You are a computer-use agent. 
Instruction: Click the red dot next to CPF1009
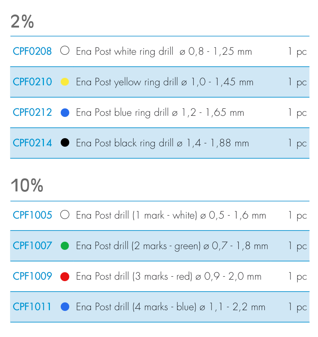65,276
